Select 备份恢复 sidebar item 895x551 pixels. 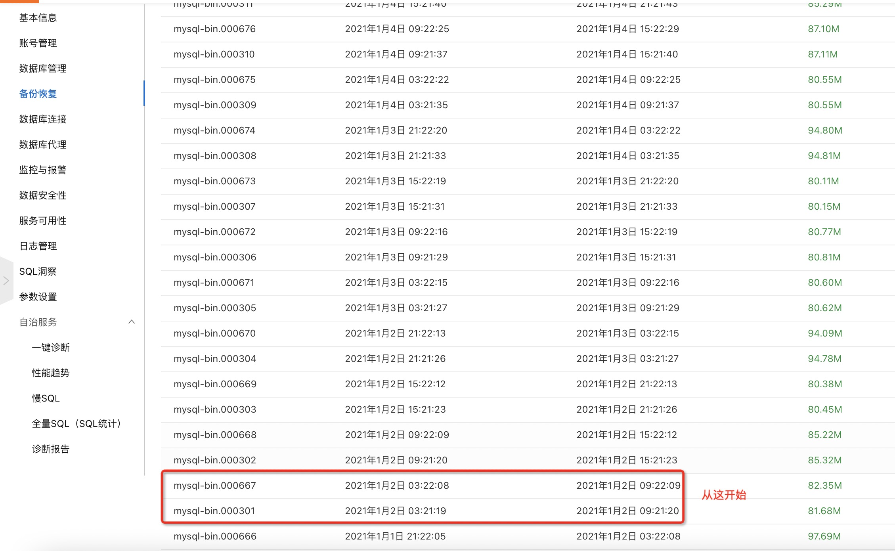click(x=38, y=94)
